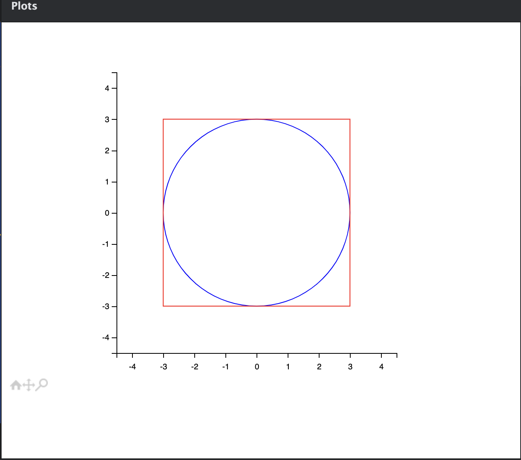
Task: Click x-axis tick label 4
Action: pyautogui.click(x=381, y=367)
